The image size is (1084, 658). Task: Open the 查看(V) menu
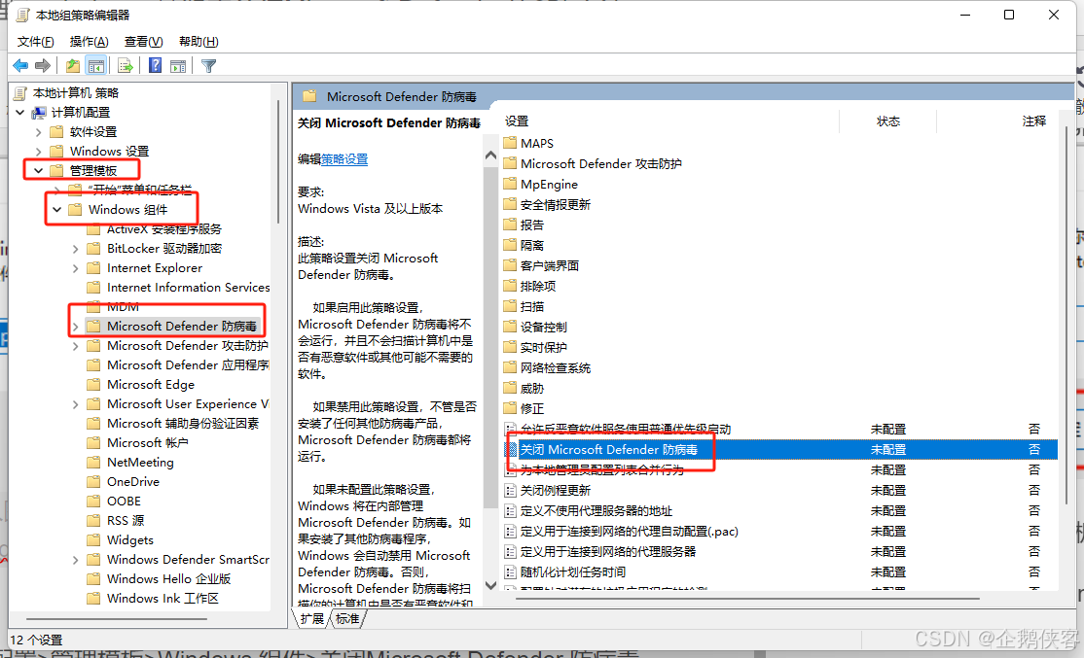click(144, 42)
